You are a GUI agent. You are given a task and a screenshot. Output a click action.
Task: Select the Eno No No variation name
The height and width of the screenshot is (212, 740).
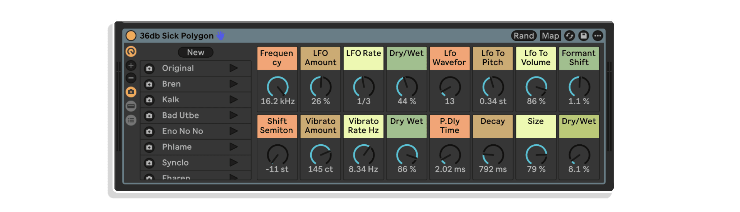tap(182, 131)
